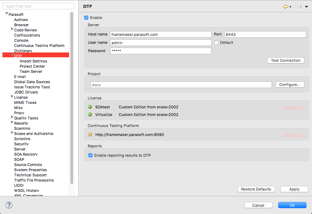Click the User name input field
Viewport: 312px width, 214px height.
coord(160,42)
